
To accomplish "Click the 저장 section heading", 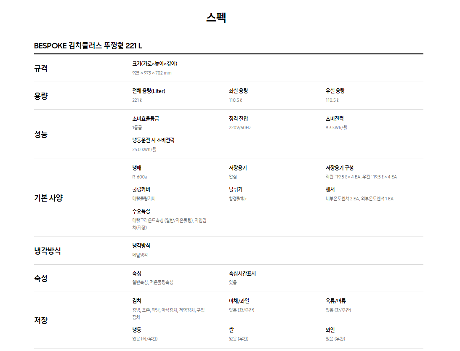I will tap(41, 320).
